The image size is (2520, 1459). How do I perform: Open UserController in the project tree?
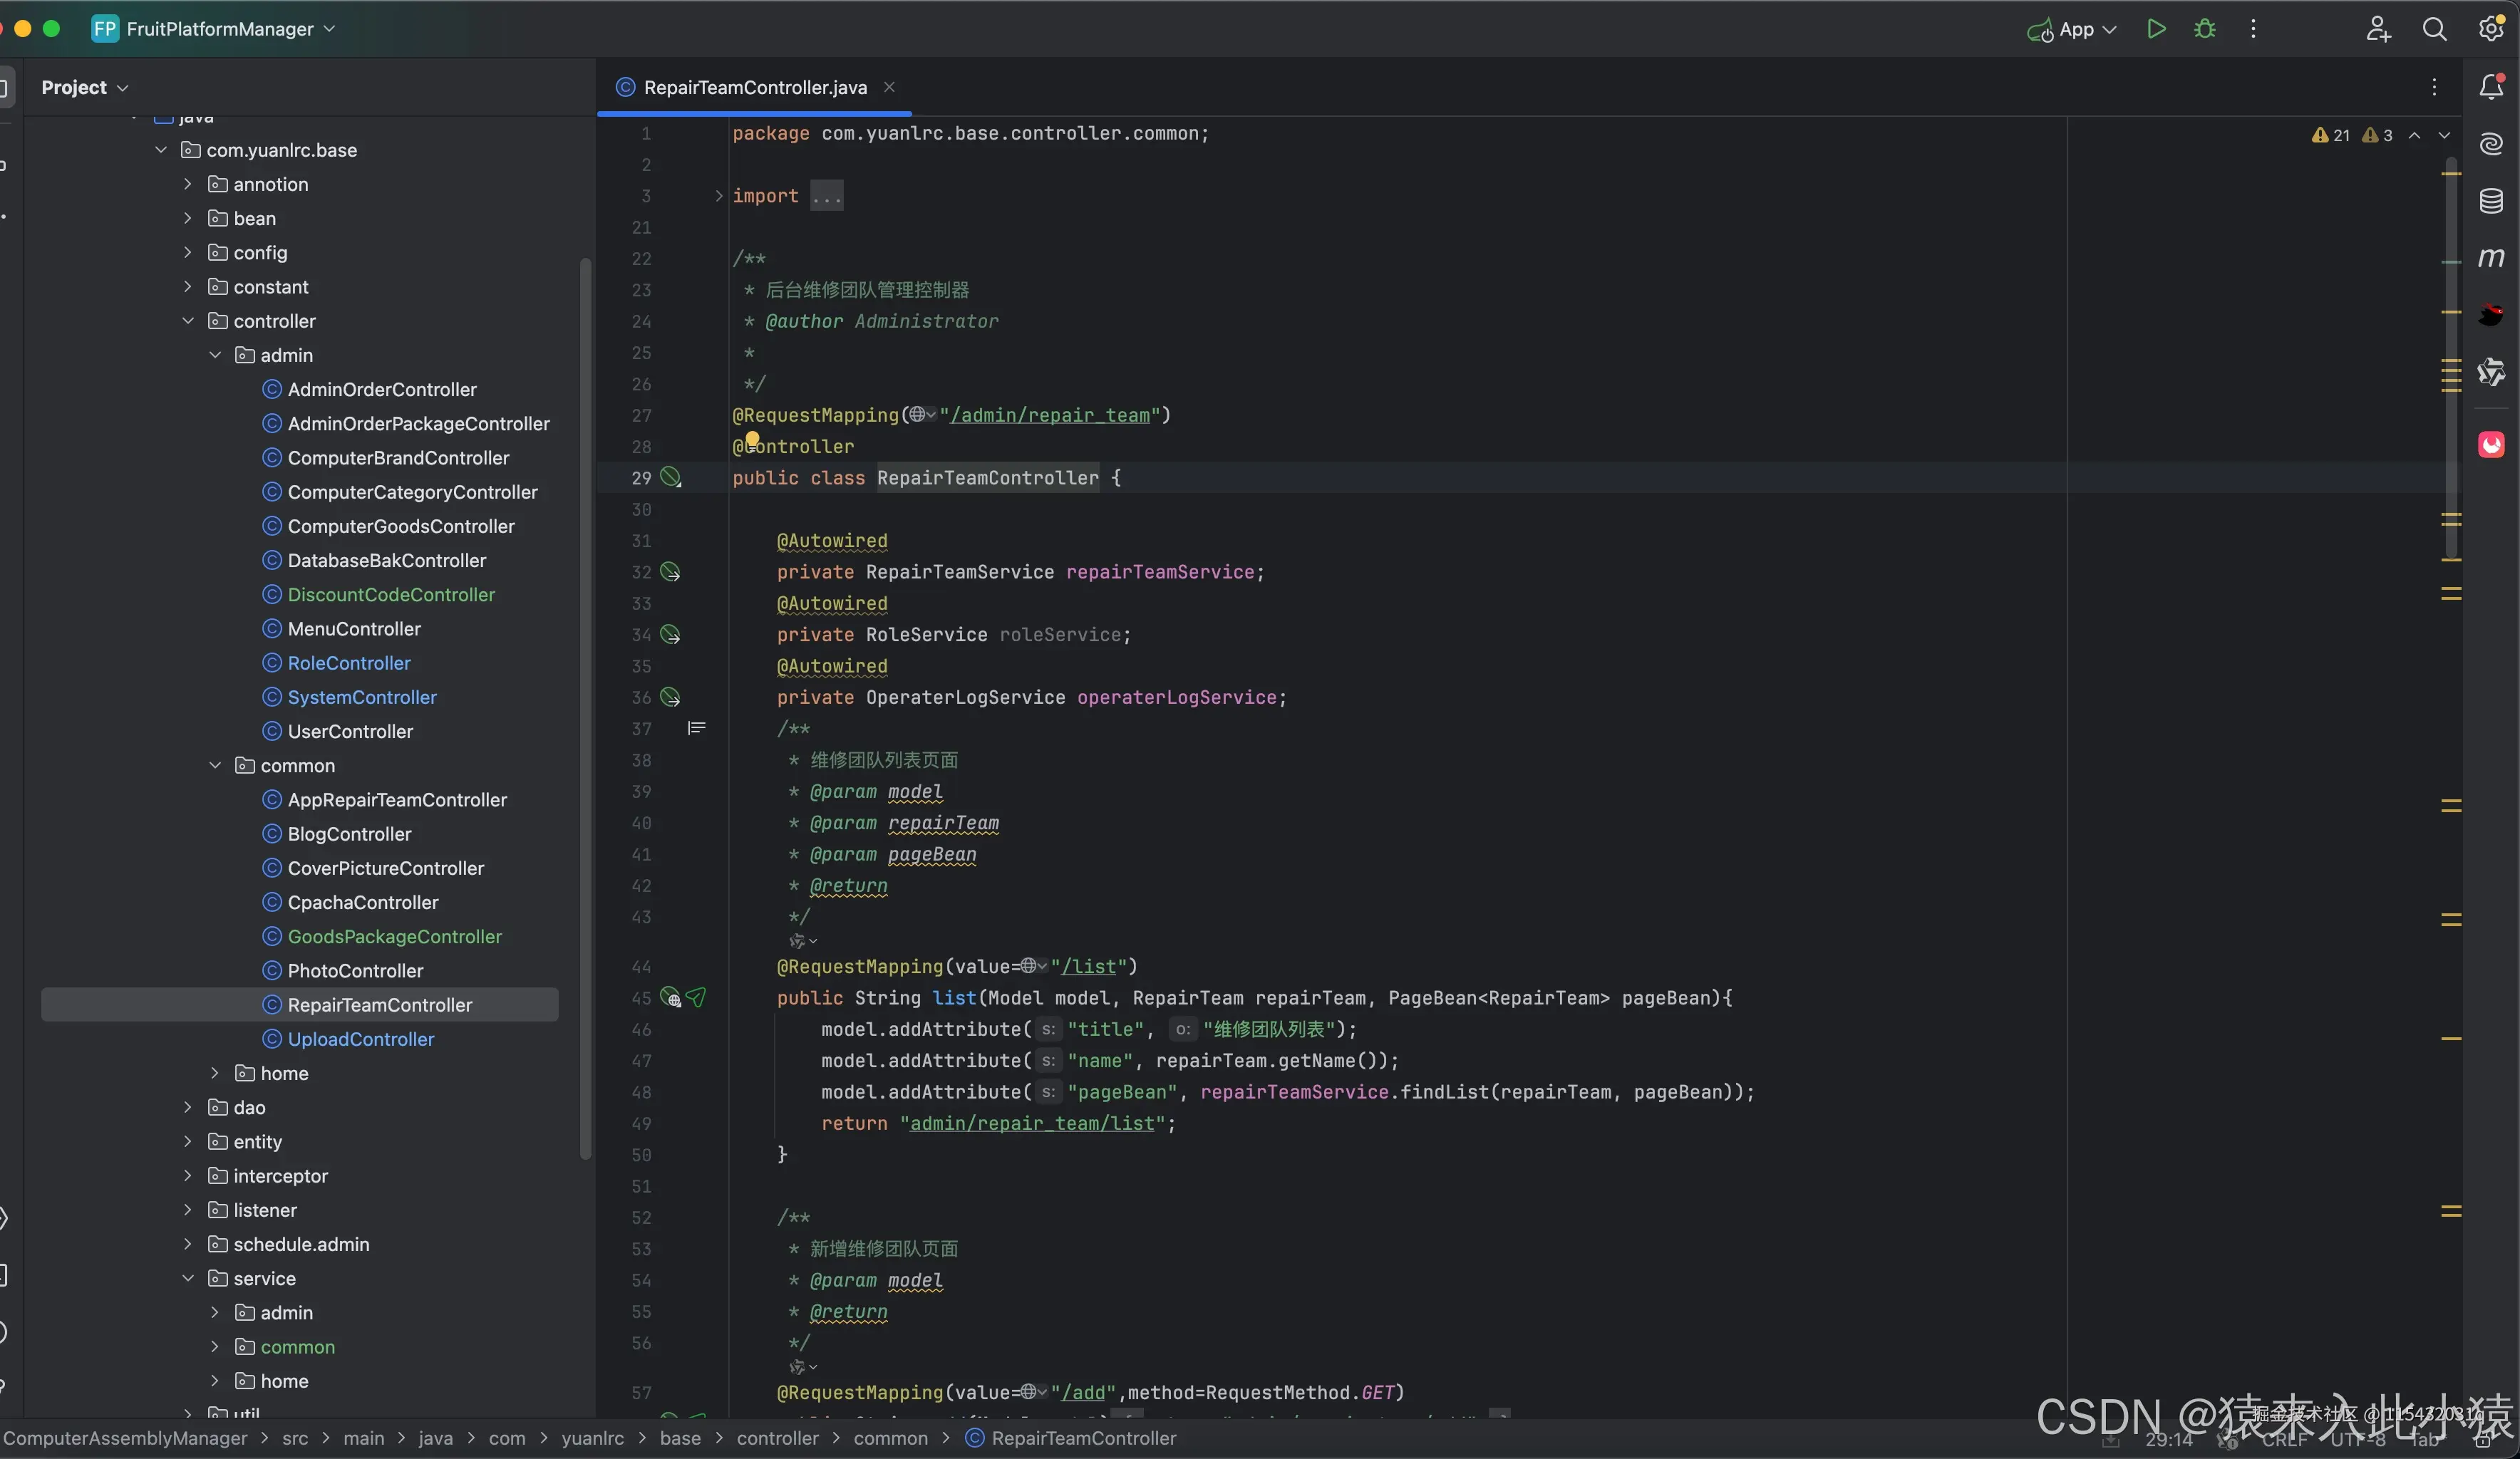[x=349, y=732]
